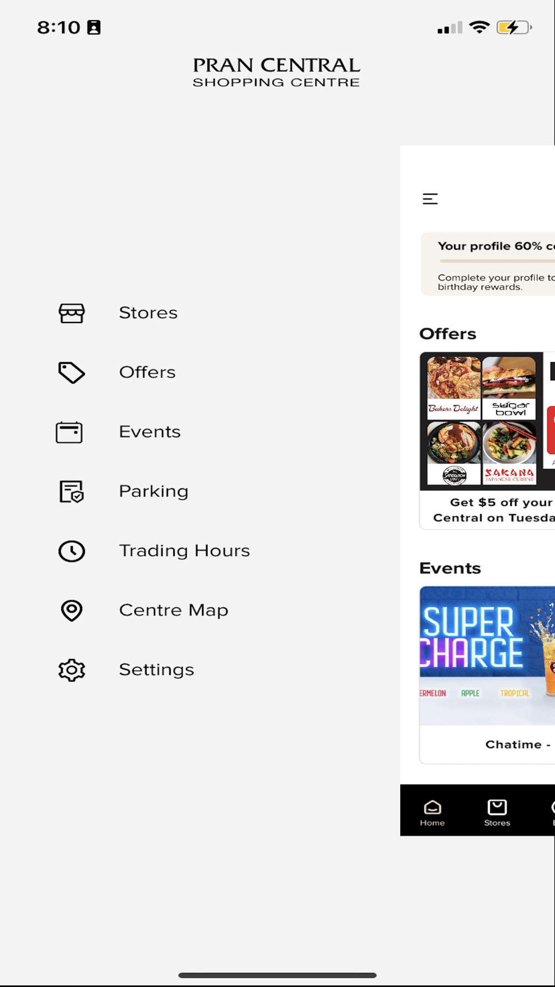Click the Offers tag icon

pyautogui.click(x=72, y=372)
